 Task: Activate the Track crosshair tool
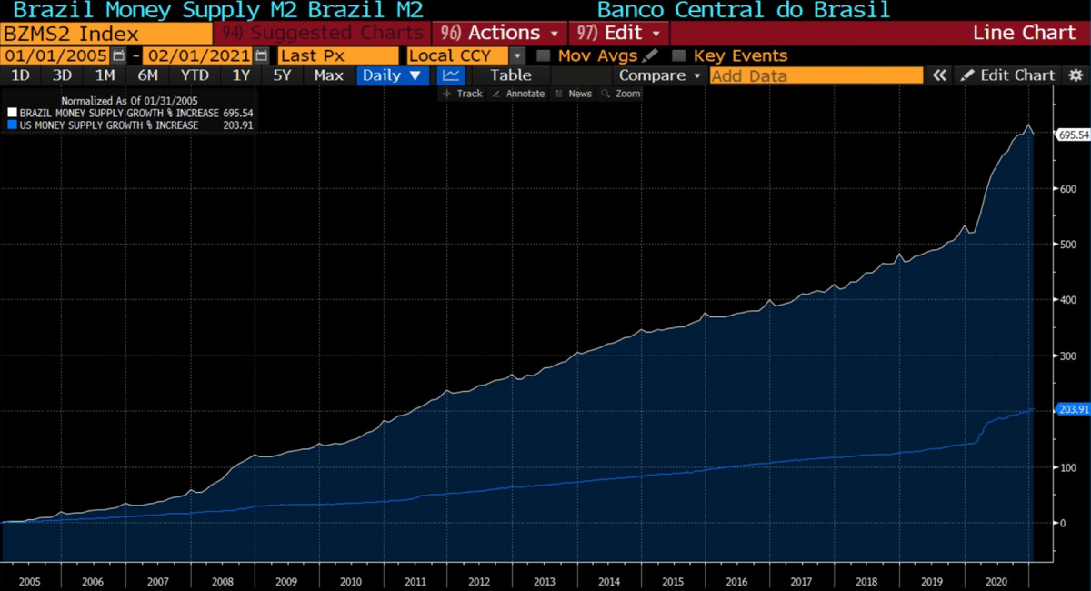[463, 94]
